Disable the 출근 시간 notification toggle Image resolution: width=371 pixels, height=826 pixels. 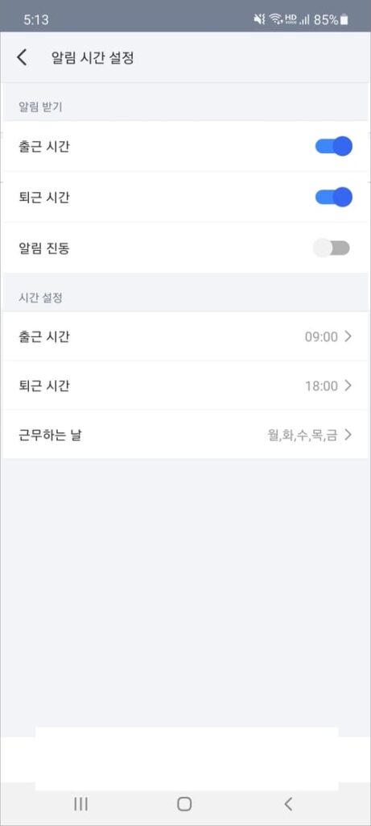(333, 147)
